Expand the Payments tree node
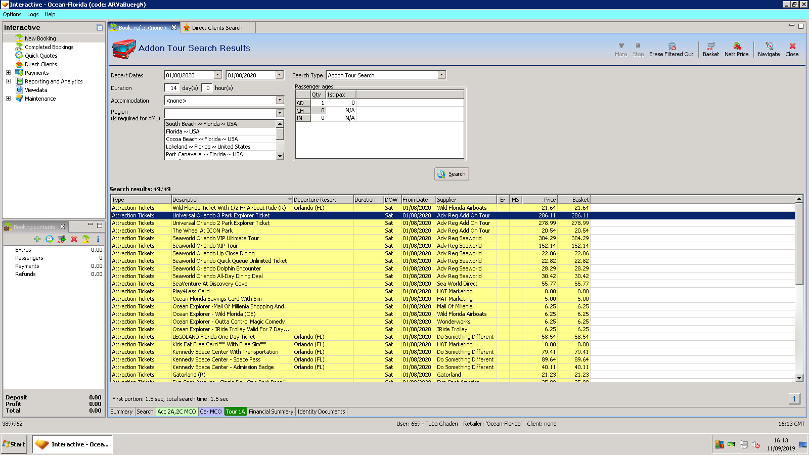Screen dimensions: 809x455 click(x=8, y=73)
